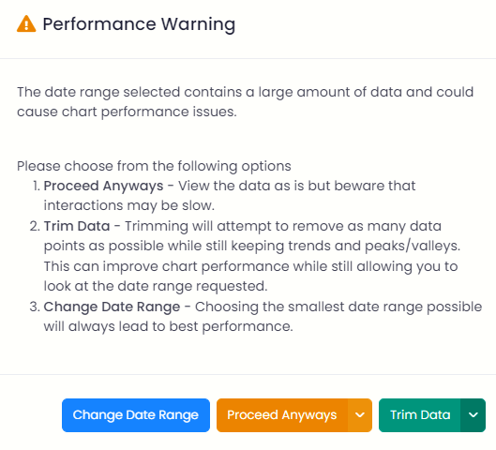Click the 'interactions may be slow' line

tap(129, 205)
